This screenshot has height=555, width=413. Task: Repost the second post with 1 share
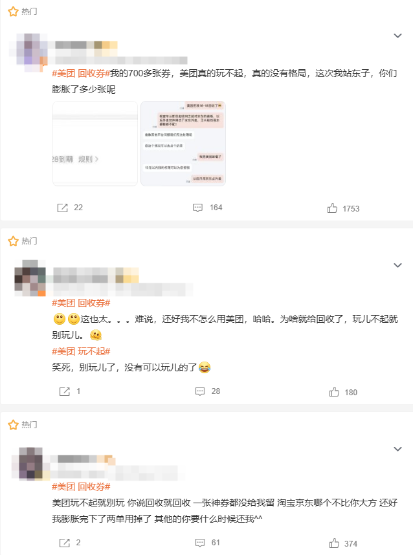click(x=70, y=391)
